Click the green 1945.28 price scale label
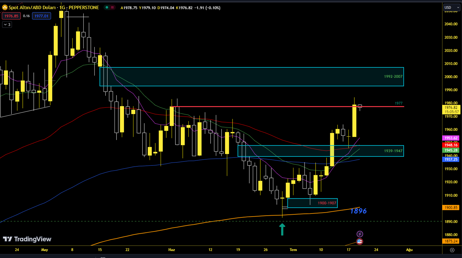The width and height of the screenshot is (462, 258). [451, 150]
